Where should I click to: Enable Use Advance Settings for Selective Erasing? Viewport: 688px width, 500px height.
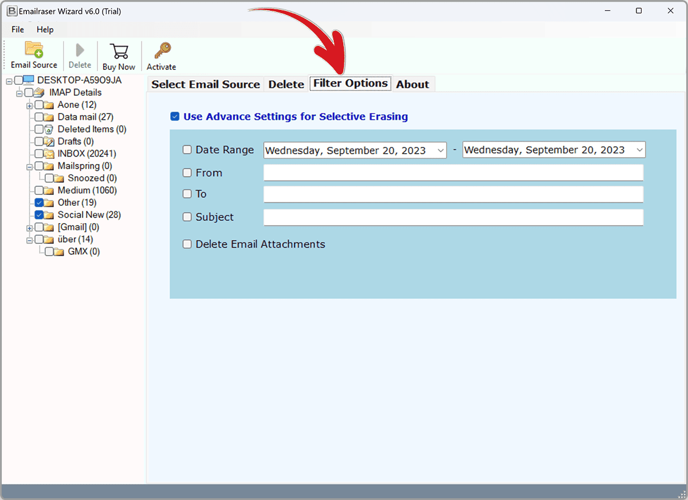[x=175, y=116]
